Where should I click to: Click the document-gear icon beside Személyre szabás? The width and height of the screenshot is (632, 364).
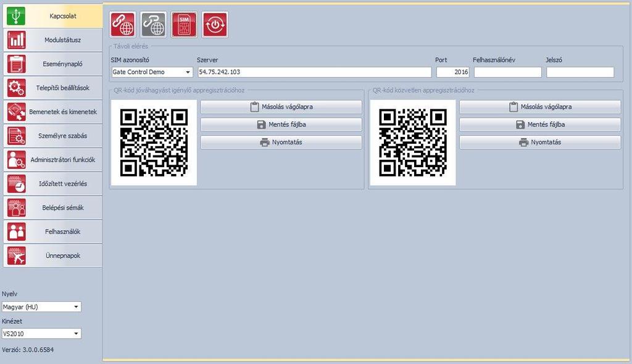point(16,136)
